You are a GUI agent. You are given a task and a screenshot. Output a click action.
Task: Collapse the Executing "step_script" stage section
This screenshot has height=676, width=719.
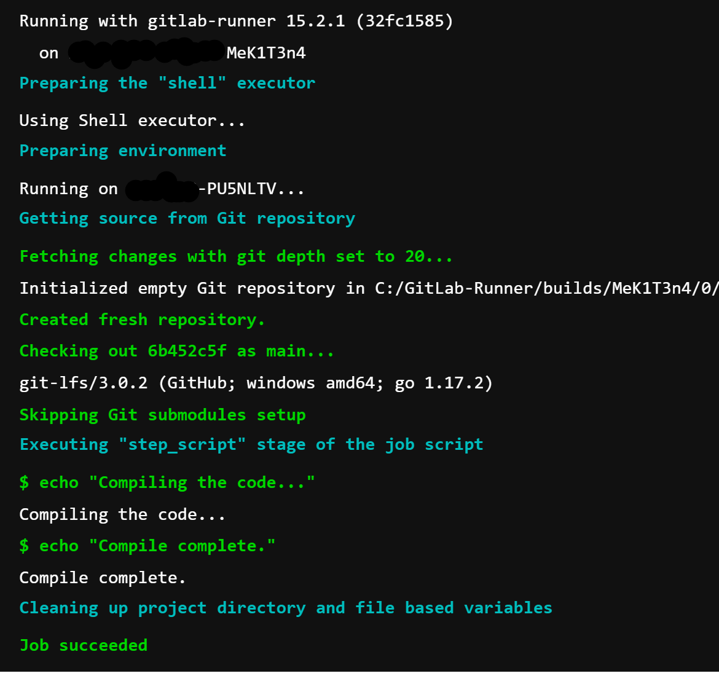tap(251, 445)
